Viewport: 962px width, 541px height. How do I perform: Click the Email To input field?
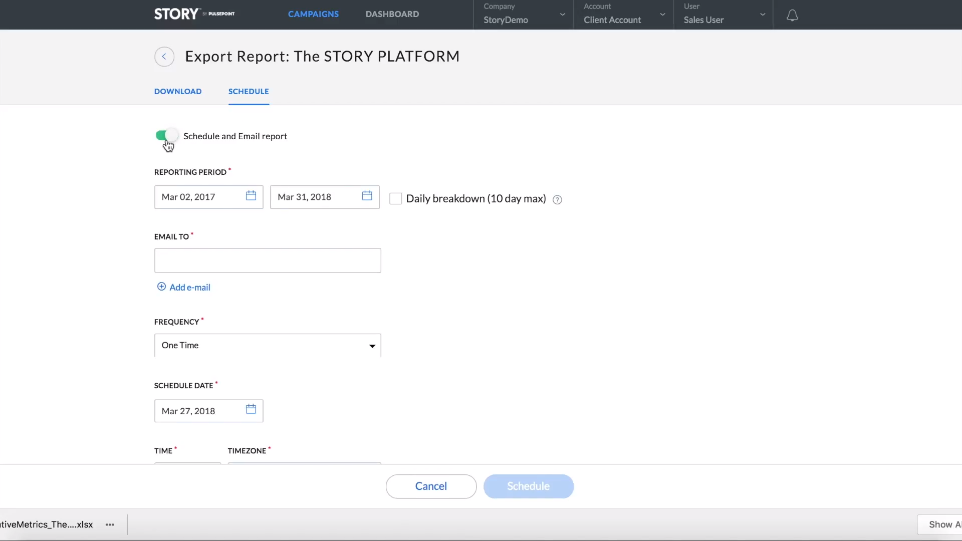[268, 260]
